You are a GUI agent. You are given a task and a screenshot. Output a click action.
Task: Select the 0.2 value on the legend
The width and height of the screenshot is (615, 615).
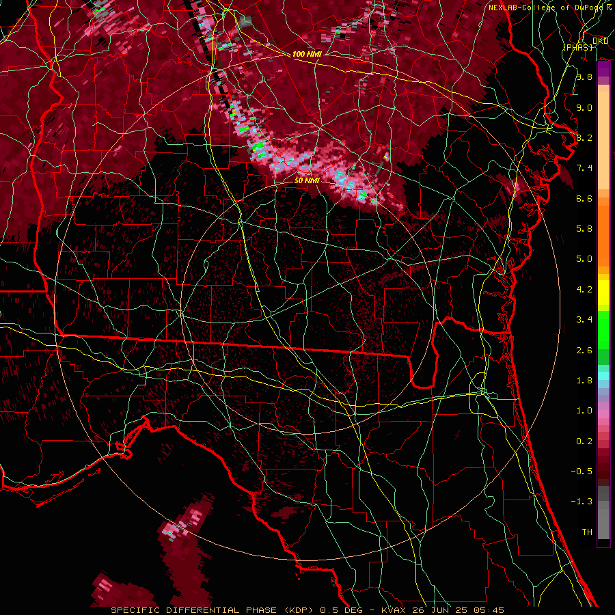point(584,441)
